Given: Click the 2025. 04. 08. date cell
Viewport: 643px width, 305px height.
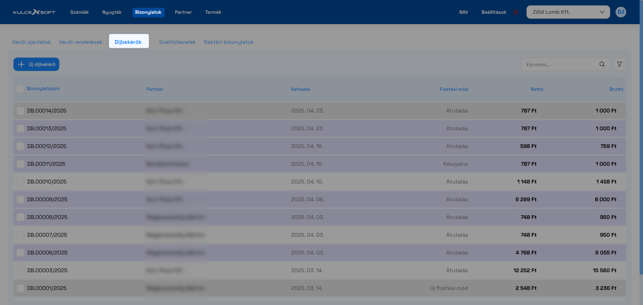Looking at the screenshot, I should (x=307, y=200).
